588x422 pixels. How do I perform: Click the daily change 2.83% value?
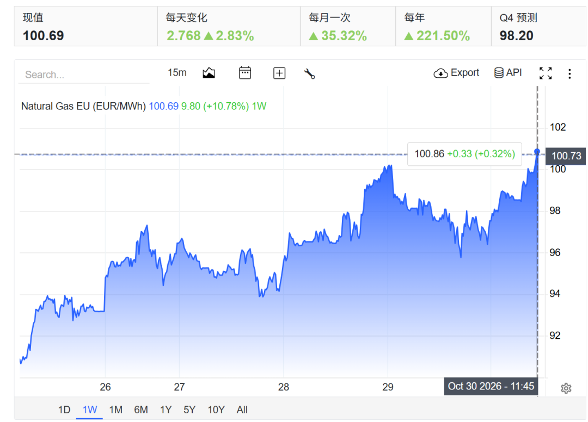(x=235, y=35)
